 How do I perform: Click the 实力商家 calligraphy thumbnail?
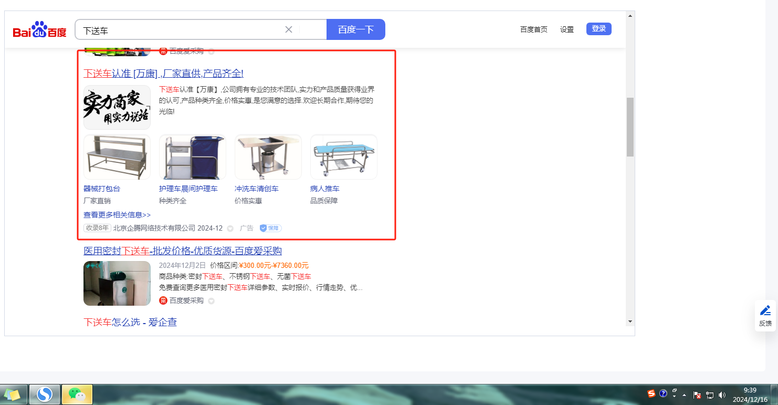pyautogui.click(x=117, y=107)
